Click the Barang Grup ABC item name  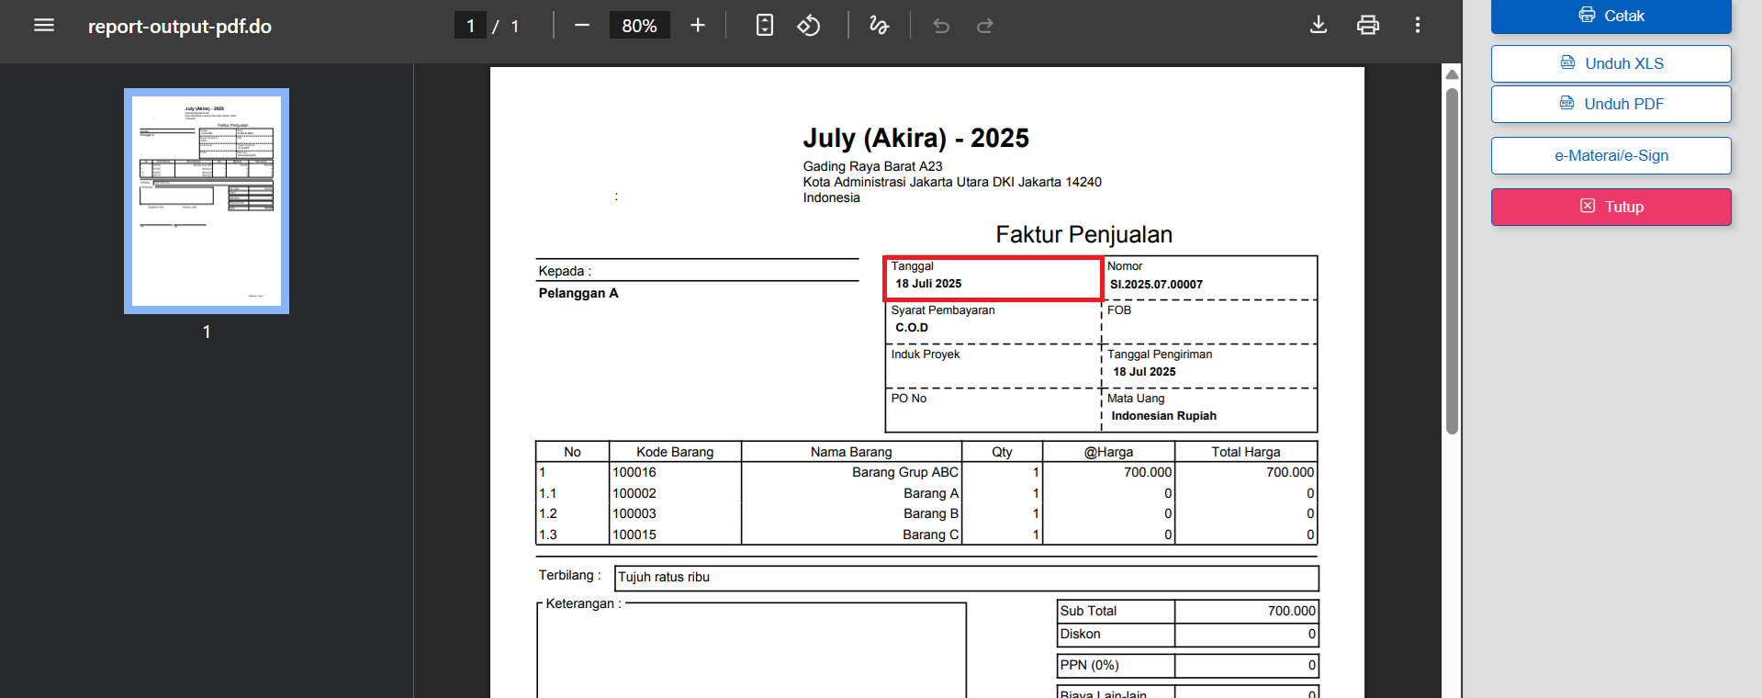click(905, 472)
